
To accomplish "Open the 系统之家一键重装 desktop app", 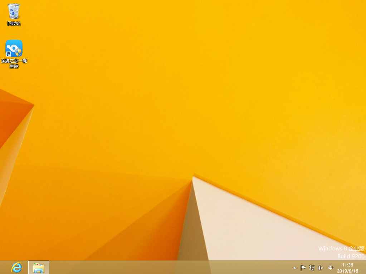I will [x=14, y=48].
